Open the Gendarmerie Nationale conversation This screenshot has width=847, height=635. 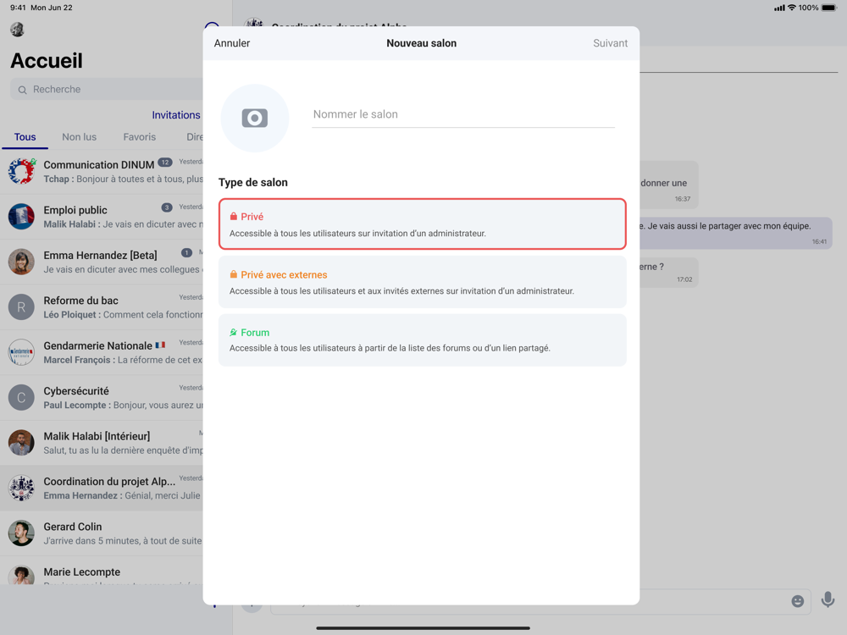(x=102, y=352)
